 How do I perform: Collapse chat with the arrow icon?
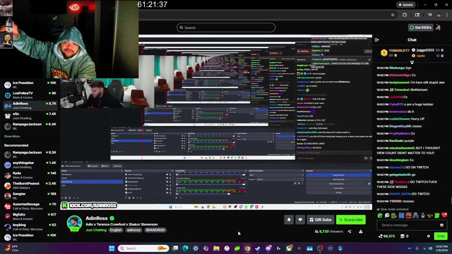(x=376, y=40)
